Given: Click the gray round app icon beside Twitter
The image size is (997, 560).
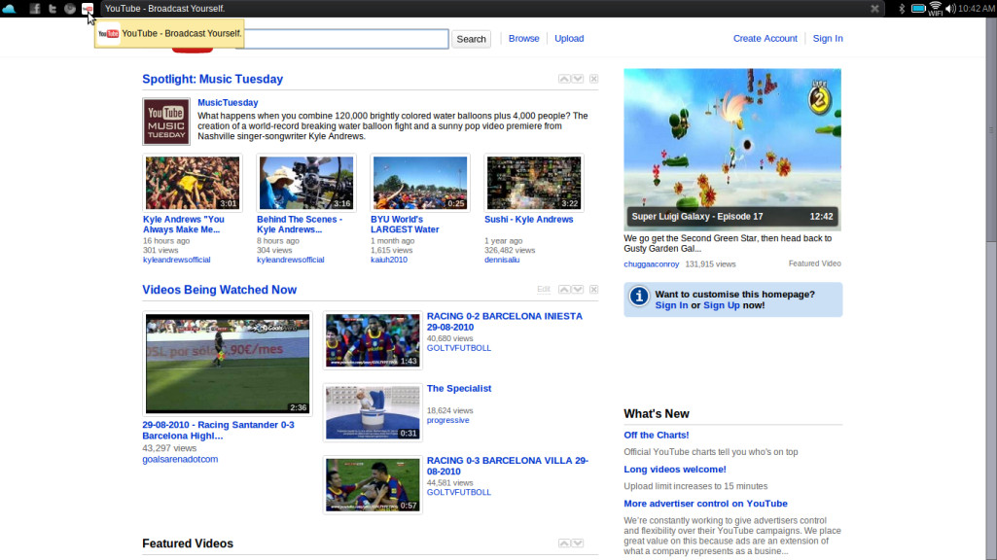Looking at the screenshot, I should pos(70,8).
